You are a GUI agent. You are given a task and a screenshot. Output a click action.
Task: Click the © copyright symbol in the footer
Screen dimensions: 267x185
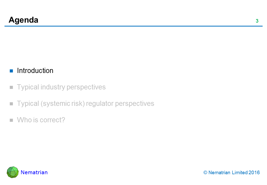[205, 173]
